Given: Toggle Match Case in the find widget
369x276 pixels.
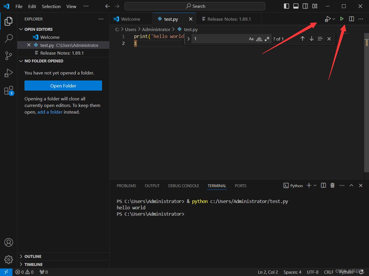Looking at the screenshot, I should pyautogui.click(x=251, y=39).
